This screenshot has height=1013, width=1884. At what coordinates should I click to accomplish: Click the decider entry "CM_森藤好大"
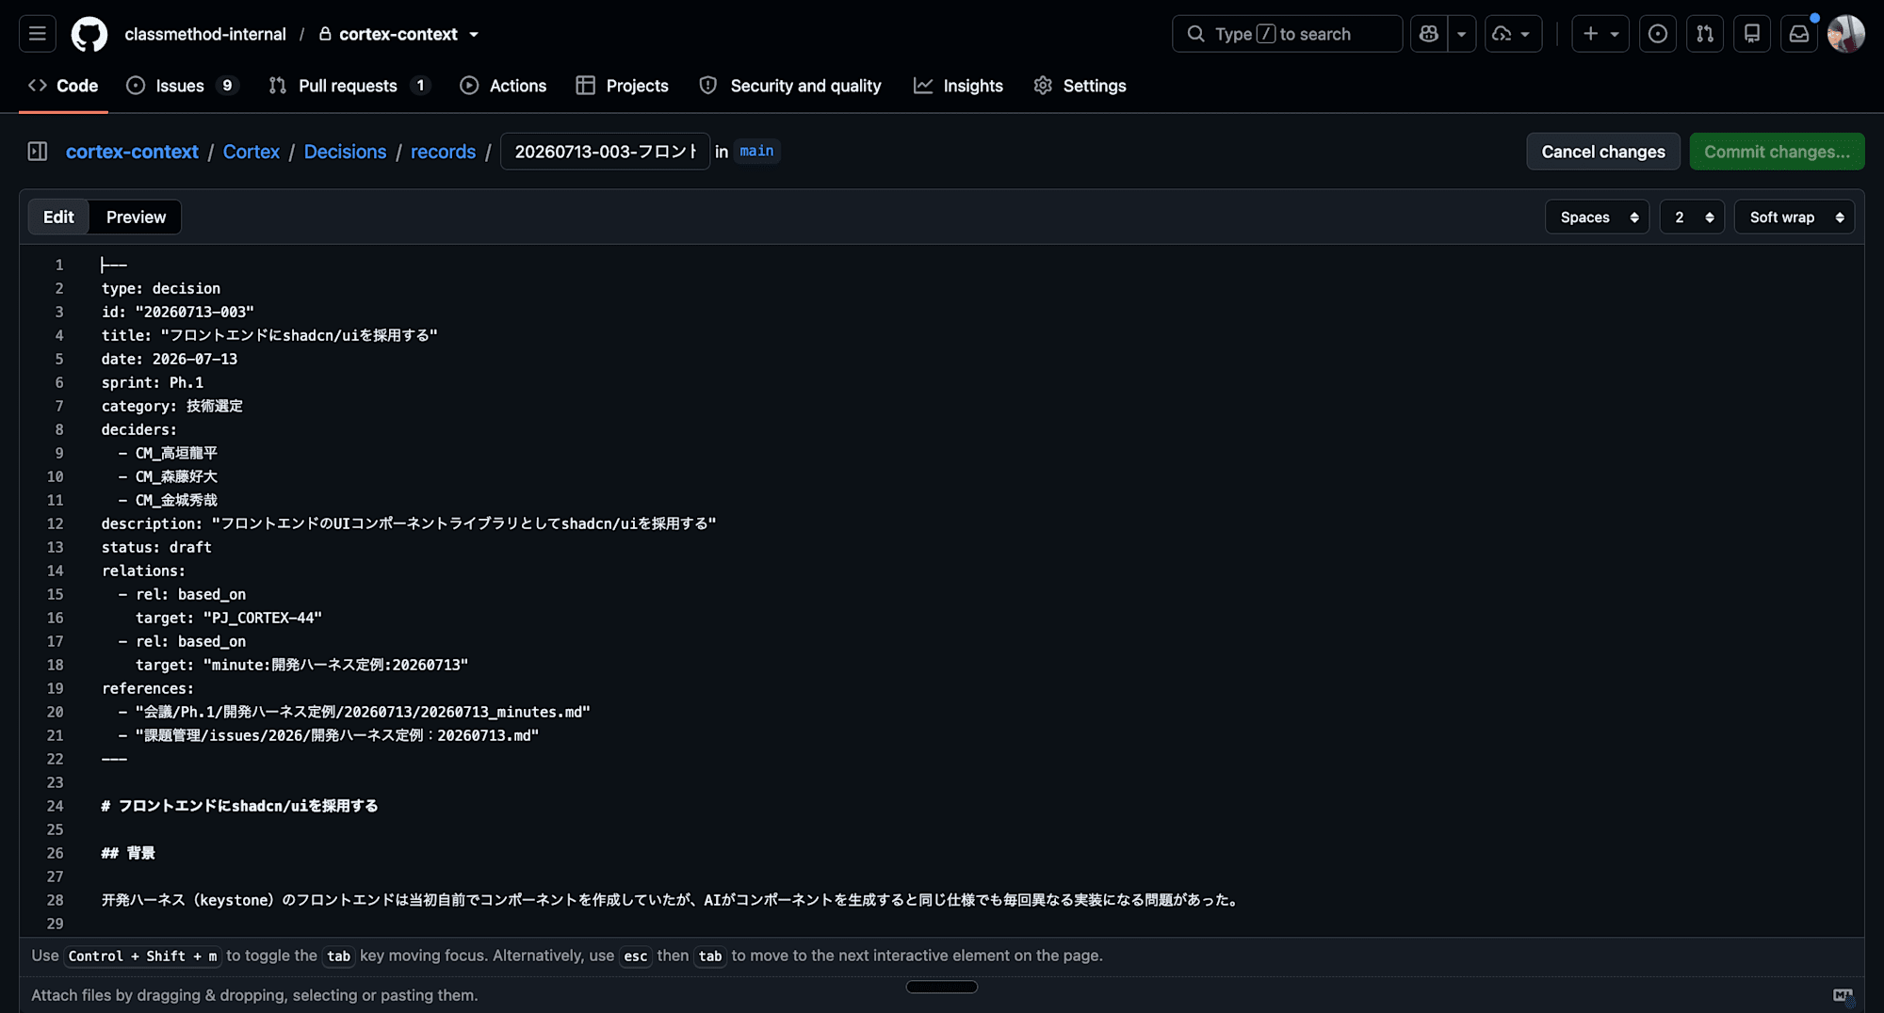coord(176,476)
